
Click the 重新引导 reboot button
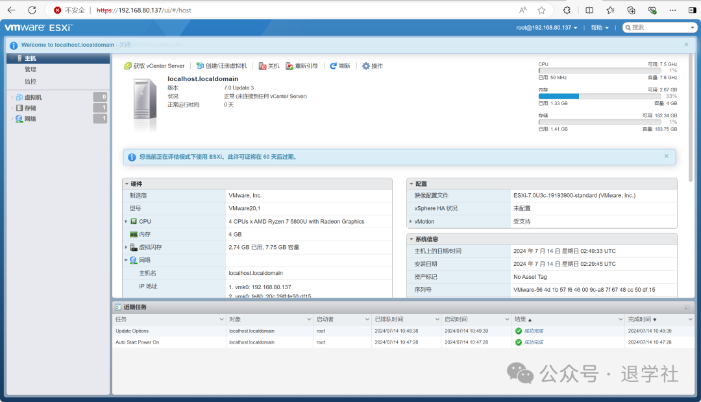coord(302,65)
